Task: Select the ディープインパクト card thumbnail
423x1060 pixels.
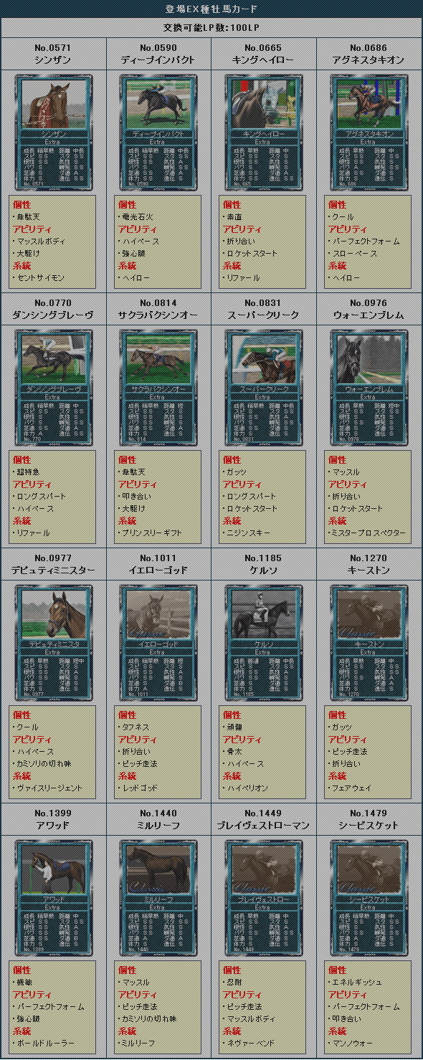Action: pyautogui.click(x=158, y=133)
